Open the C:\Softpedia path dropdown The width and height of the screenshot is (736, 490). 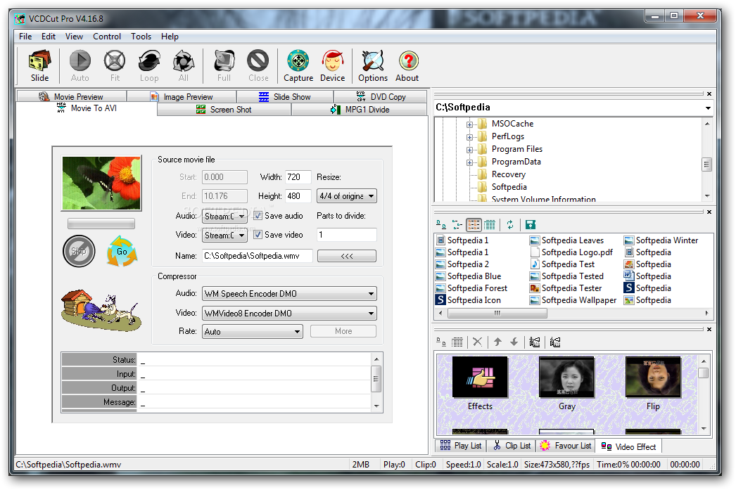point(707,108)
